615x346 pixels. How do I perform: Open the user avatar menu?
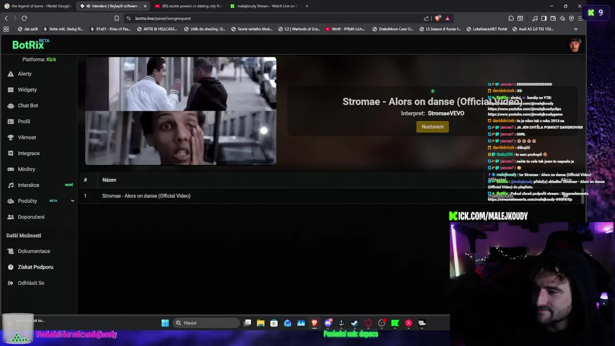click(x=574, y=45)
